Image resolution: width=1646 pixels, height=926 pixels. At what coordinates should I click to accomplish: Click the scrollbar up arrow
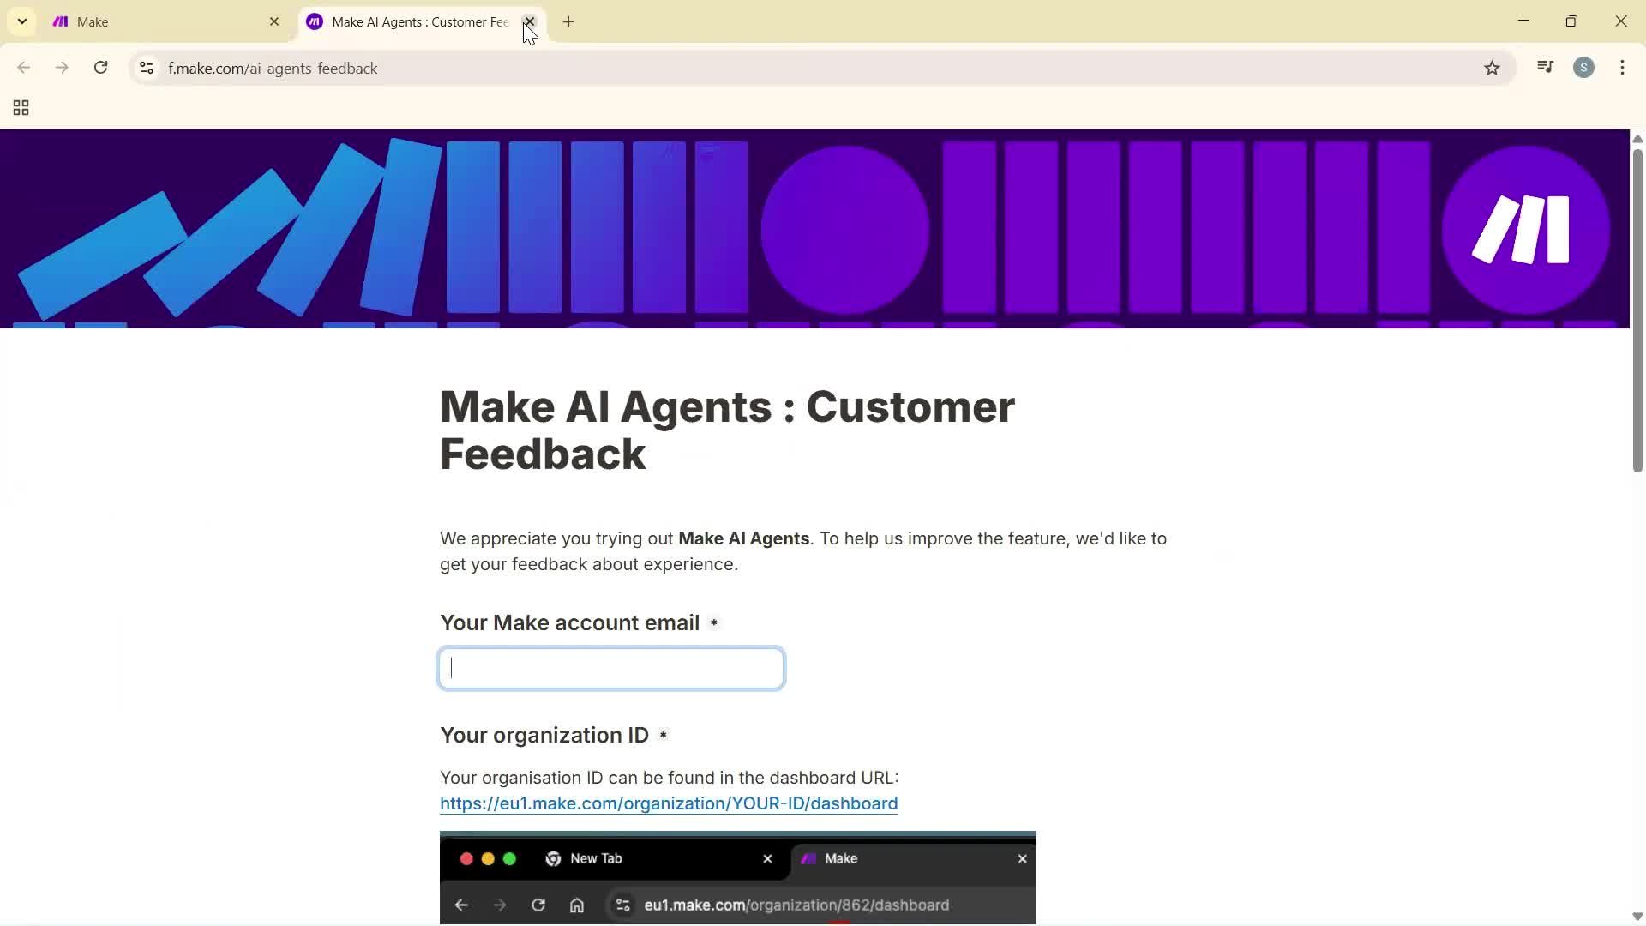click(1637, 138)
